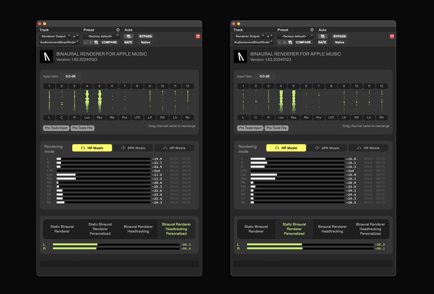434x294 pixels.
Task: Click the Audiomovers logo in right plugin window
Action: point(241,57)
